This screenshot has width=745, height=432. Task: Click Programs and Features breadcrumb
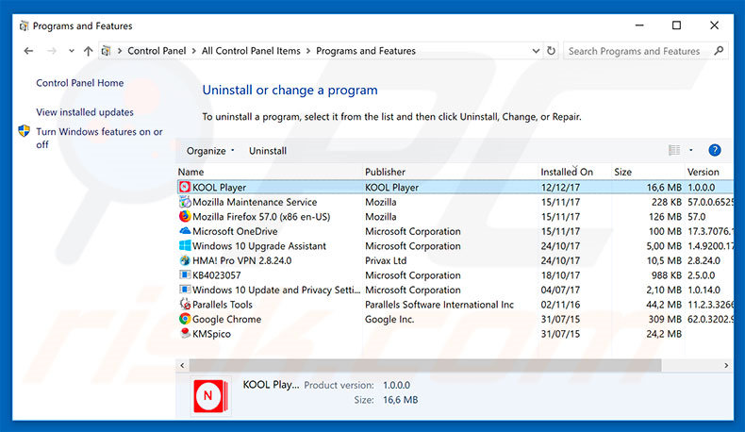pos(366,51)
